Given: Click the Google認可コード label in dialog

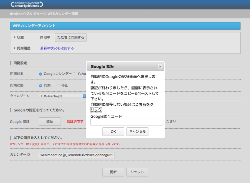Looking at the screenshot, I should (x=106, y=116).
